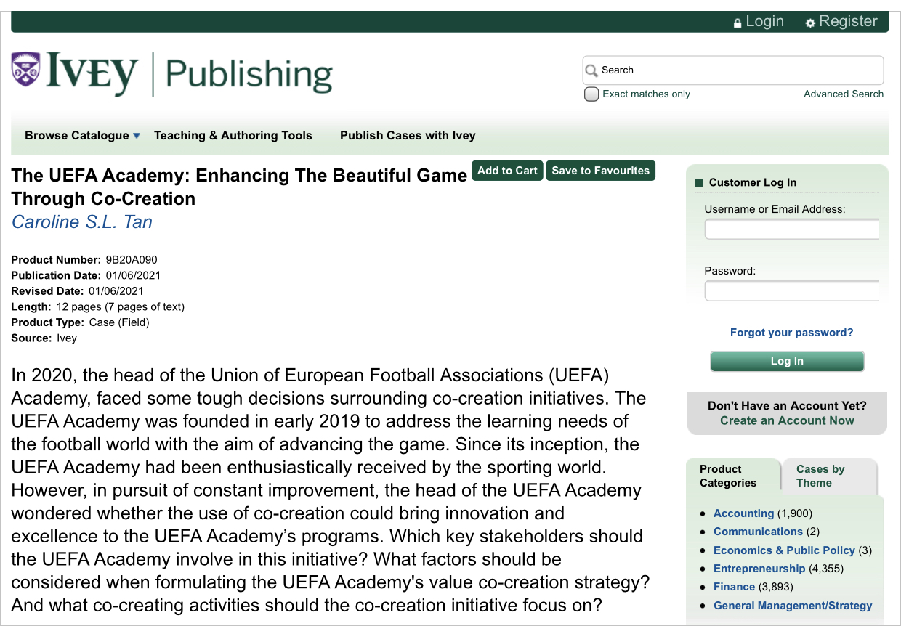
Task: Click the gear icon beside Register
Action: click(810, 23)
